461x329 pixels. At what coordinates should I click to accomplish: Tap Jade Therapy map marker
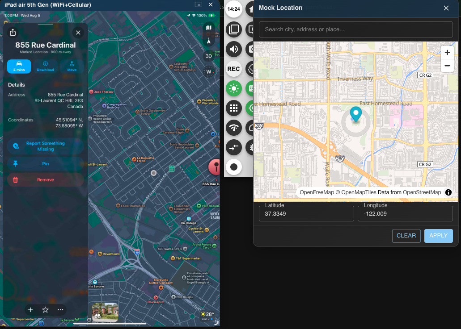click(91, 92)
